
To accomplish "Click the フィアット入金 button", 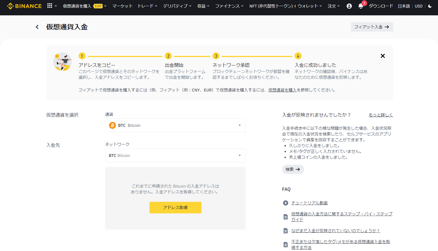I will [x=372, y=27].
